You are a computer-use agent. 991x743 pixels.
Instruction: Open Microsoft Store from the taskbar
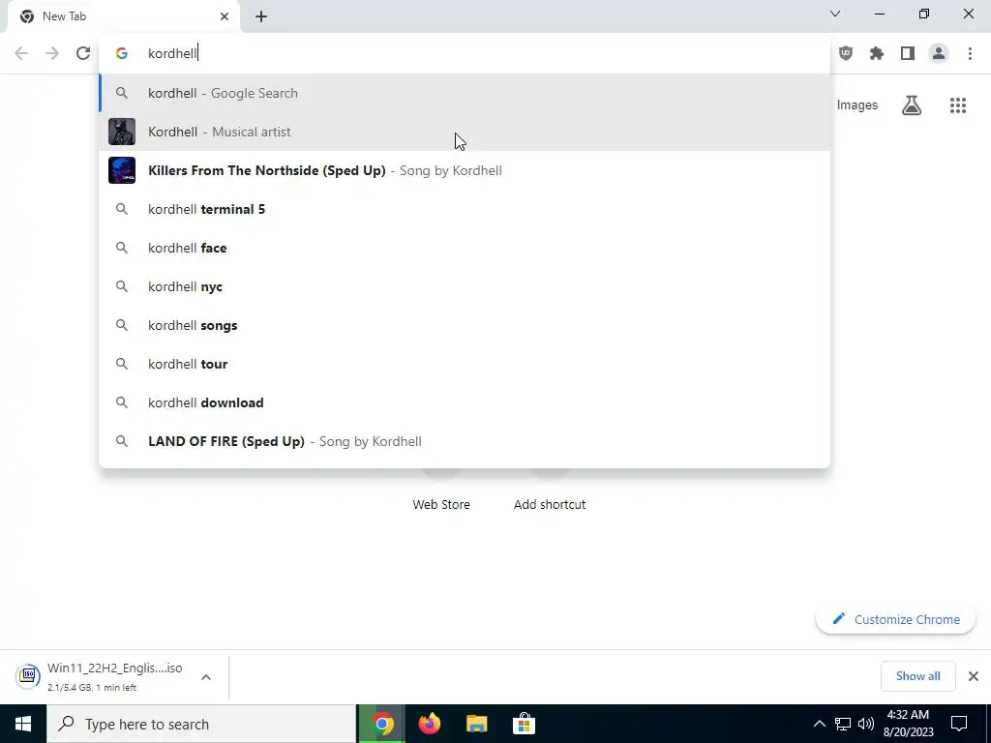524,724
